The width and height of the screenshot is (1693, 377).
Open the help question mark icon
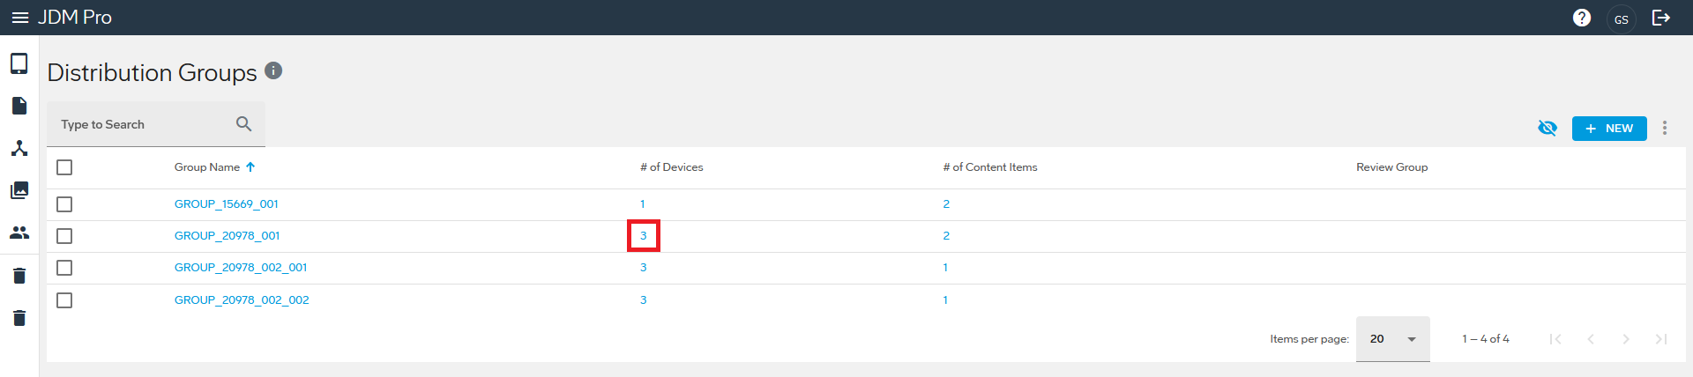point(1582,18)
